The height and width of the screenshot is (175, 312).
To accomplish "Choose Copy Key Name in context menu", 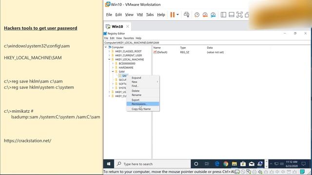I will 143,109.
